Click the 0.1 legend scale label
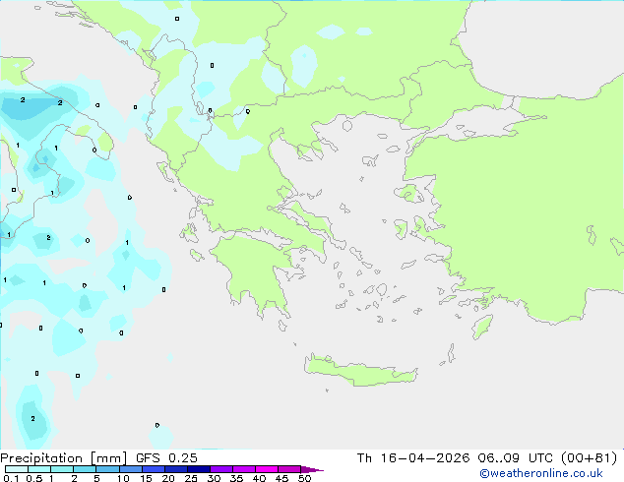This screenshot has width=624, height=482. tap(11, 478)
